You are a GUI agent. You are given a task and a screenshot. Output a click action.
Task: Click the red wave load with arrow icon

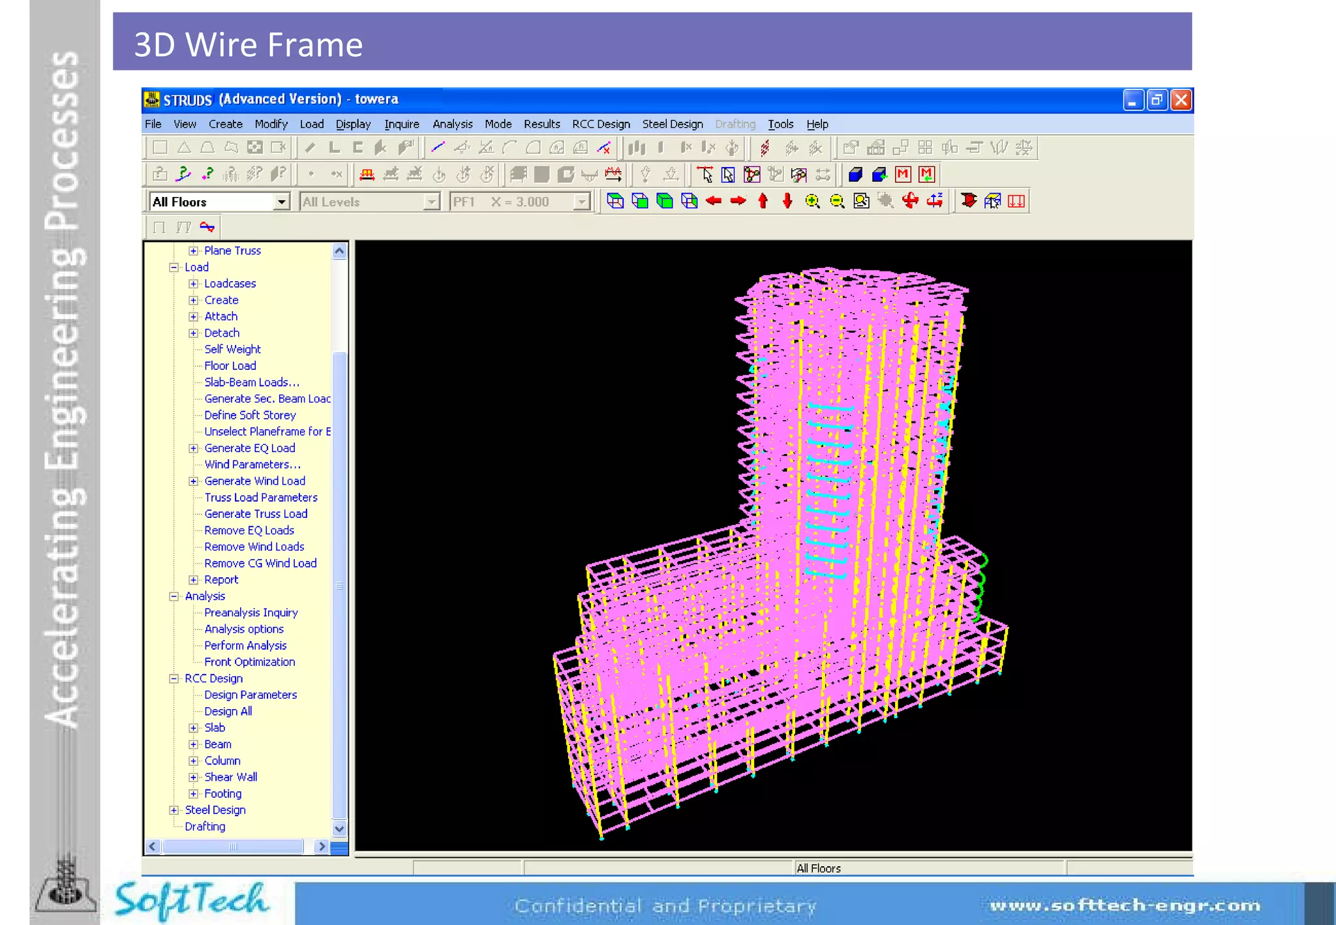[613, 174]
